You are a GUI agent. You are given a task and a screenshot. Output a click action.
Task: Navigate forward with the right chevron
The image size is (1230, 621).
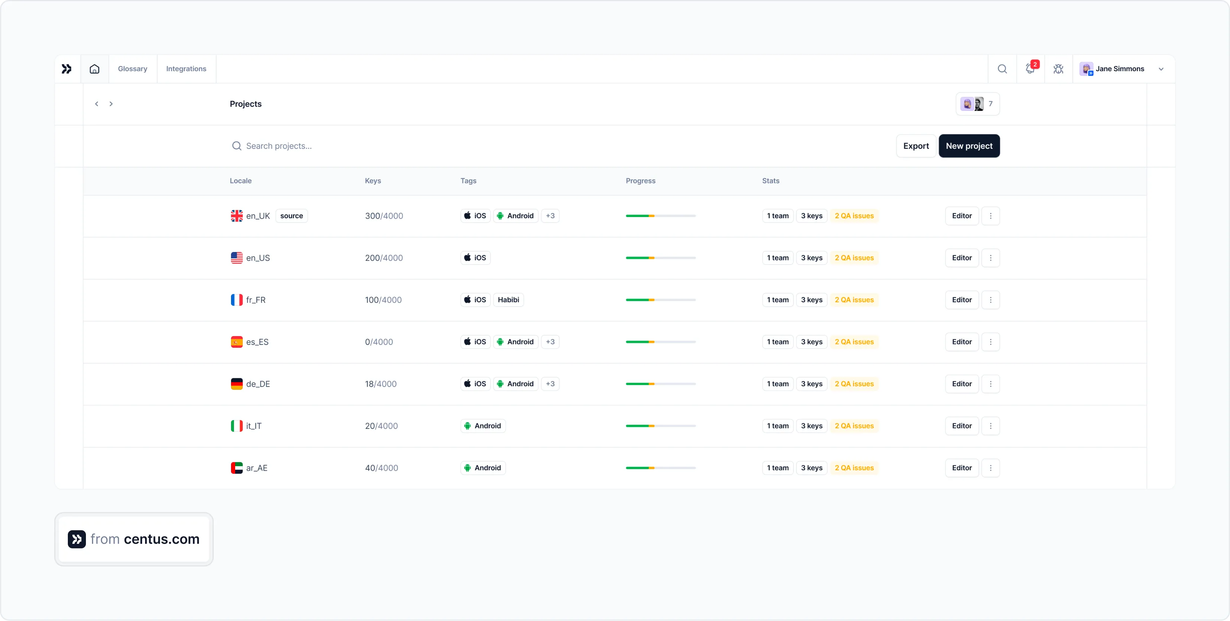(111, 104)
